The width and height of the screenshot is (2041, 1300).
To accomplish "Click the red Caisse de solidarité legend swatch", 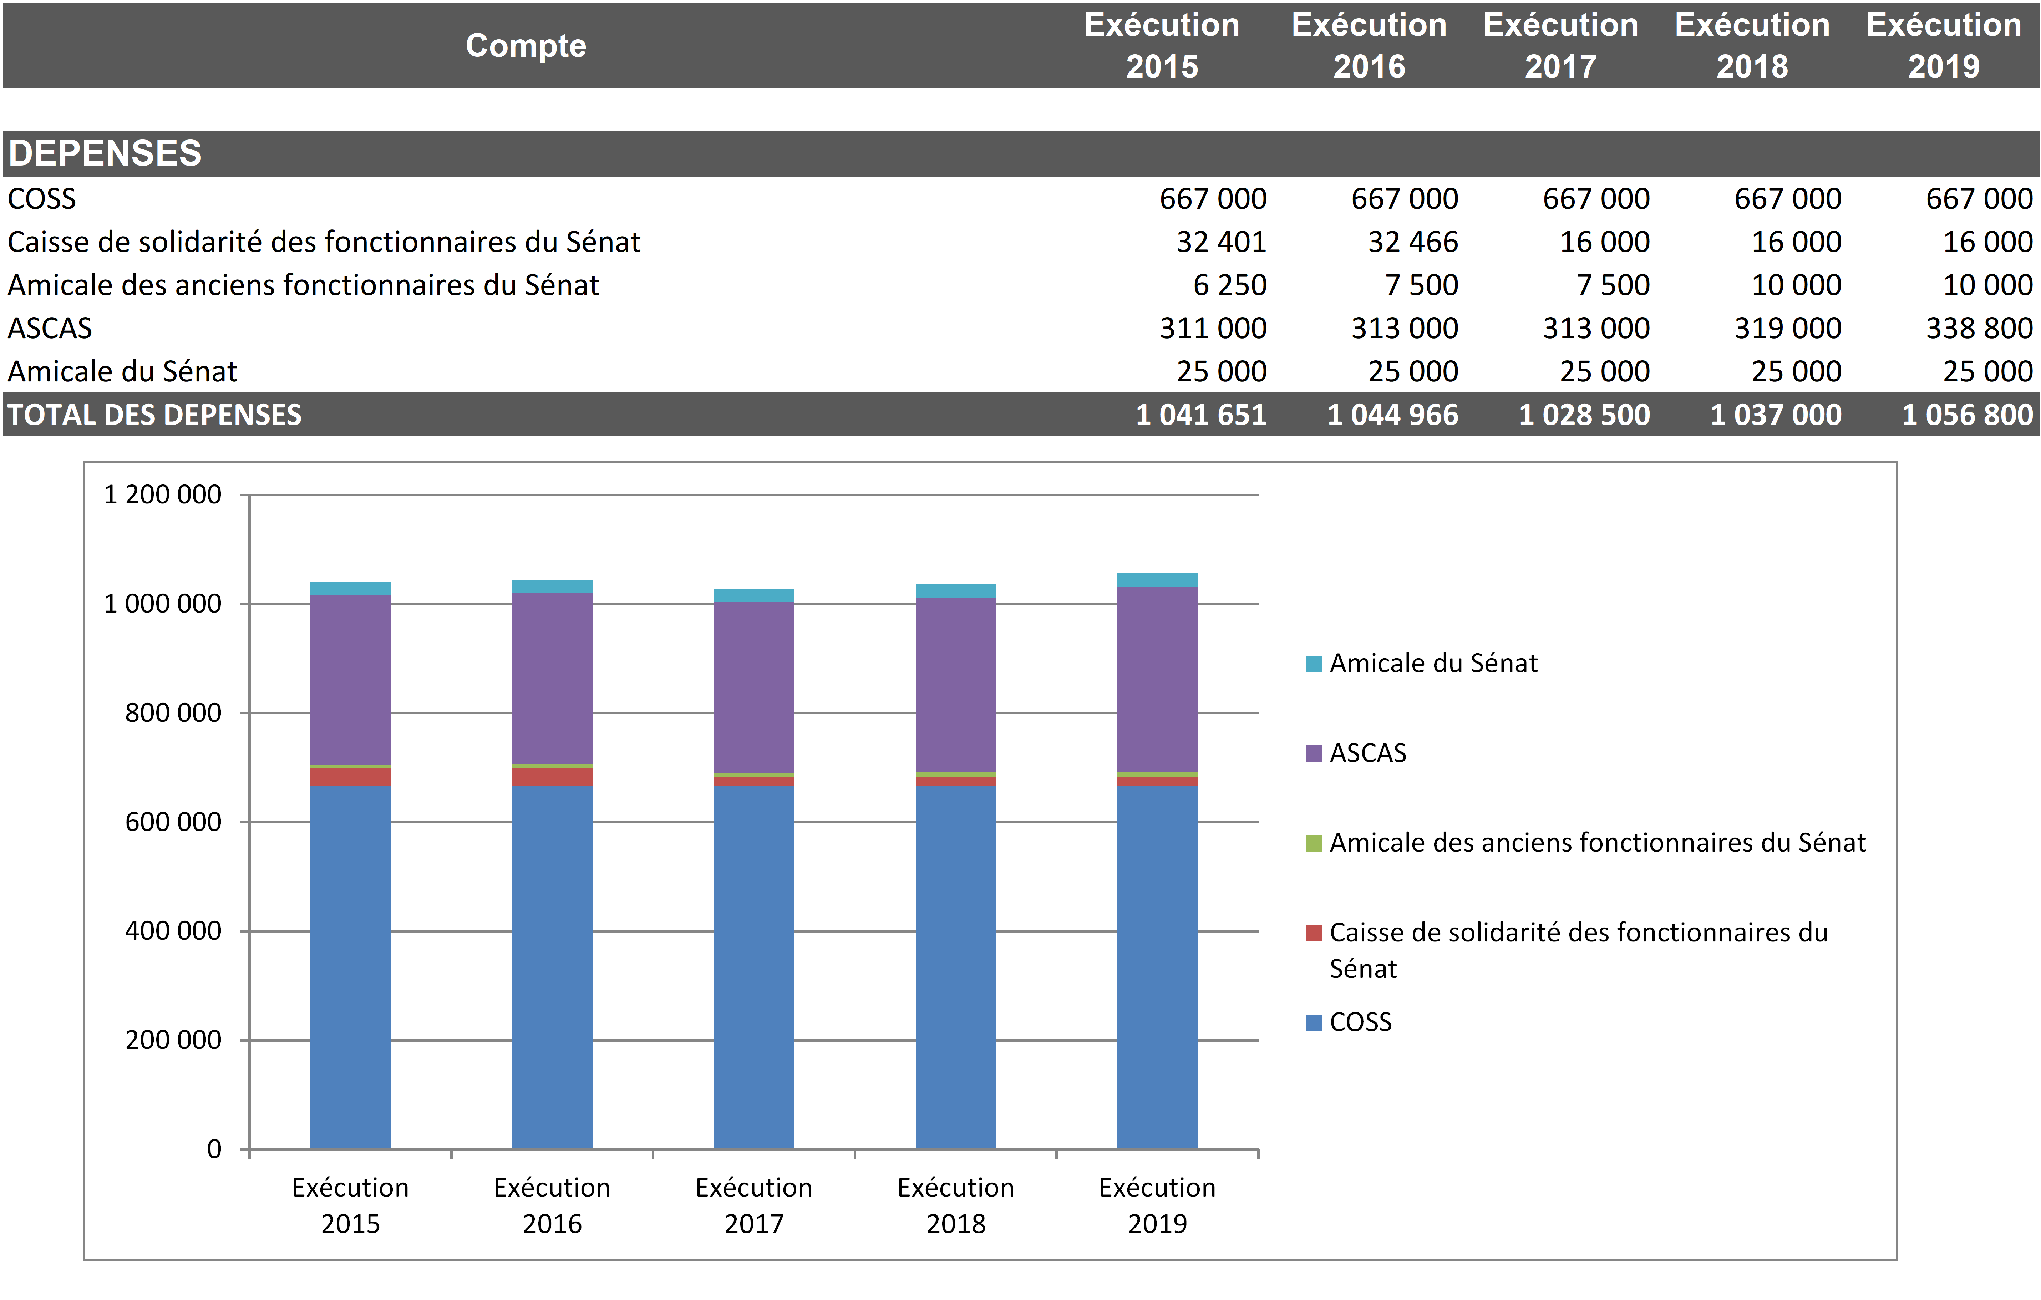I will pyautogui.click(x=1314, y=933).
